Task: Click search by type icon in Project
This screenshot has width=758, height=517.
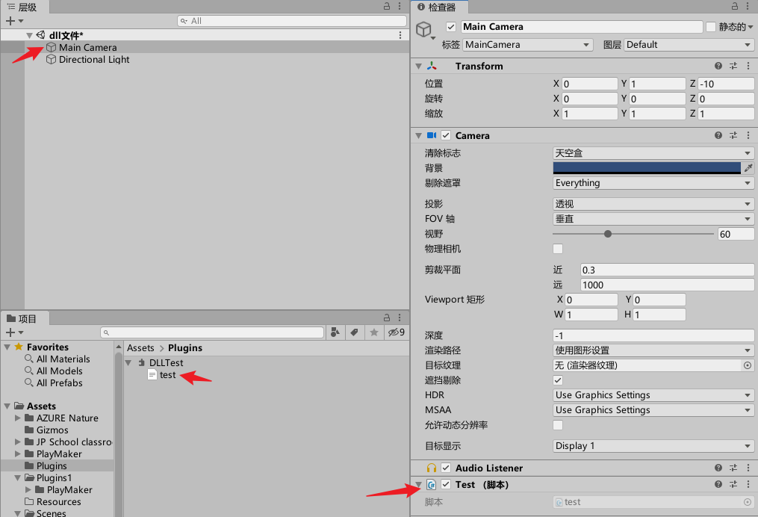Action: 335,332
